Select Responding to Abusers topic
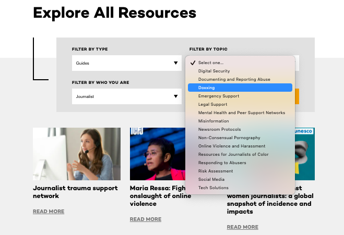The width and height of the screenshot is (344, 235). click(x=240, y=163)
